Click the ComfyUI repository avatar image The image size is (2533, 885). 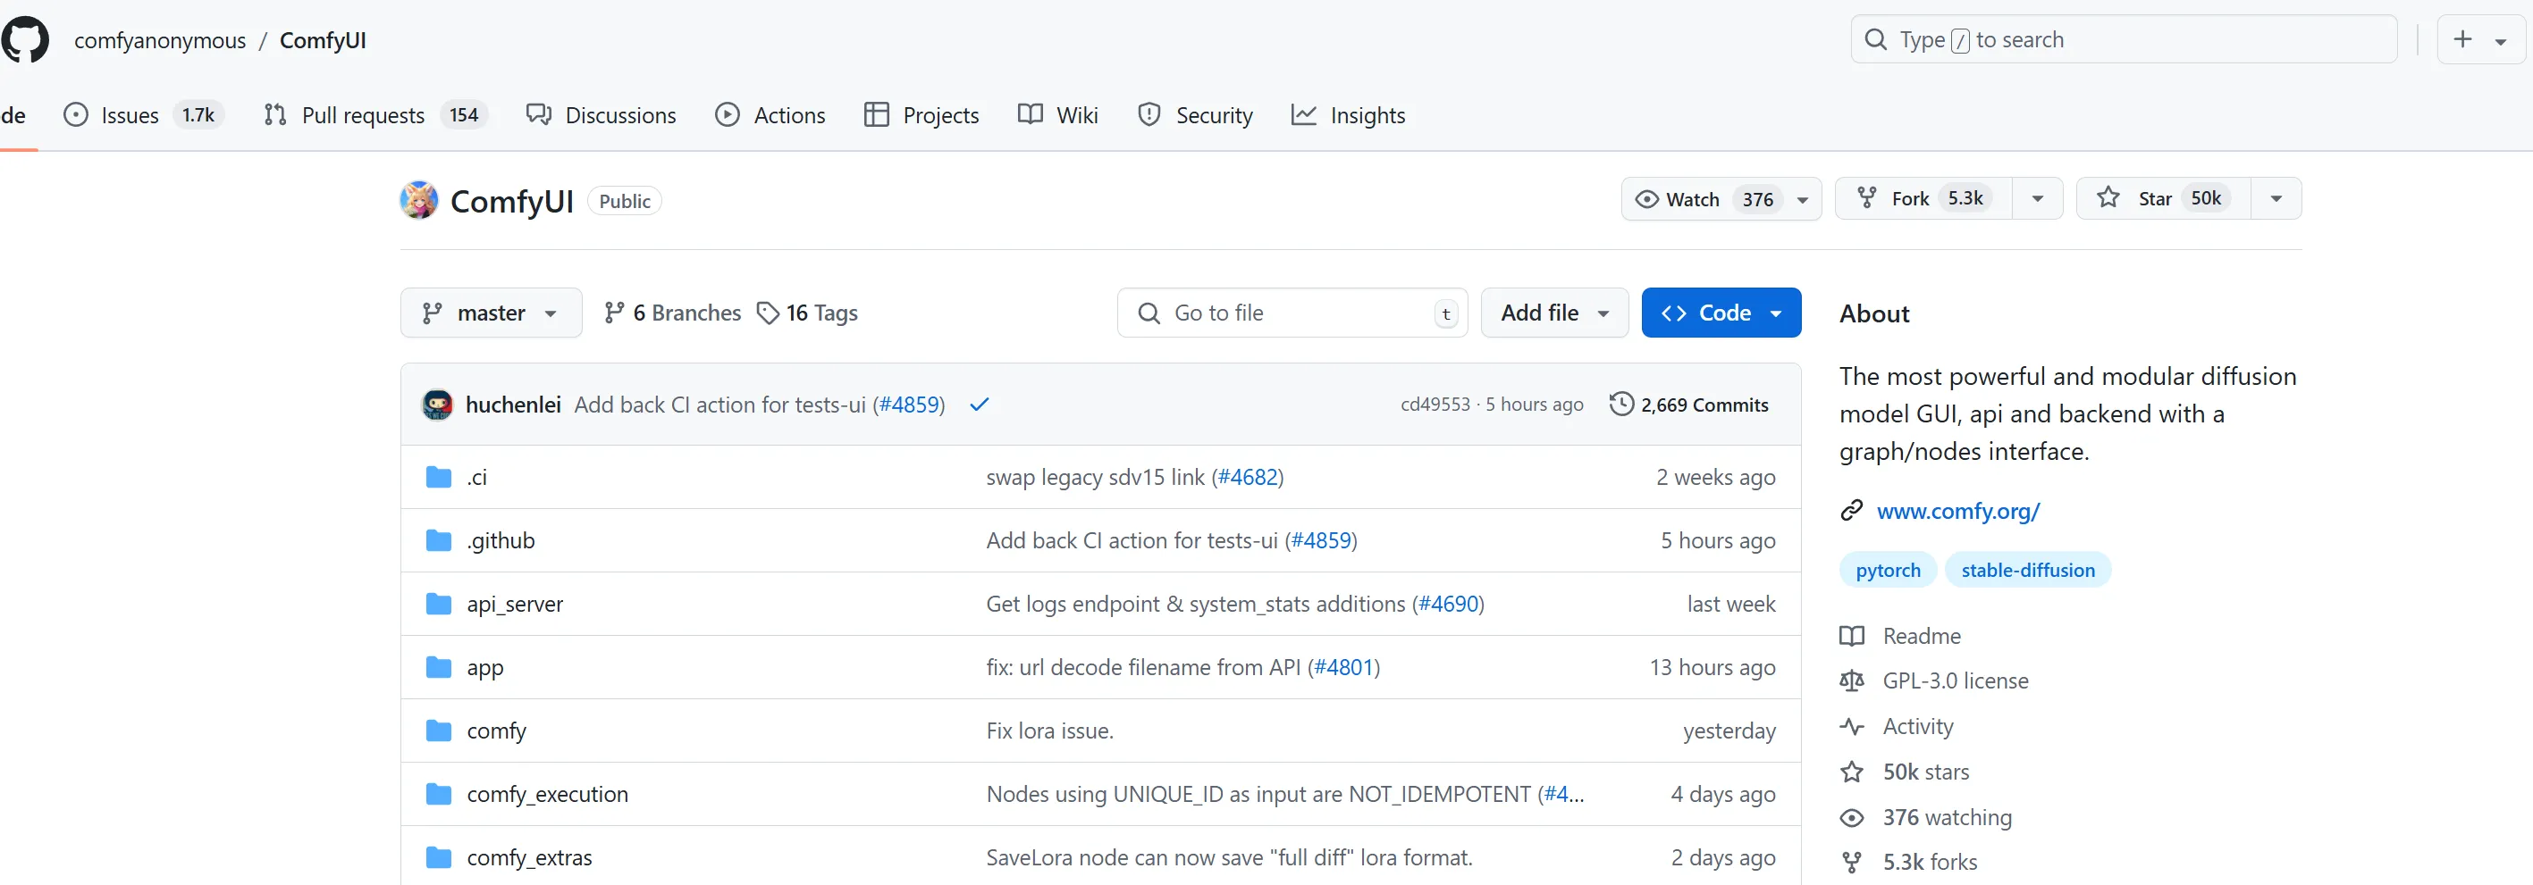click(x=419, y=200)
